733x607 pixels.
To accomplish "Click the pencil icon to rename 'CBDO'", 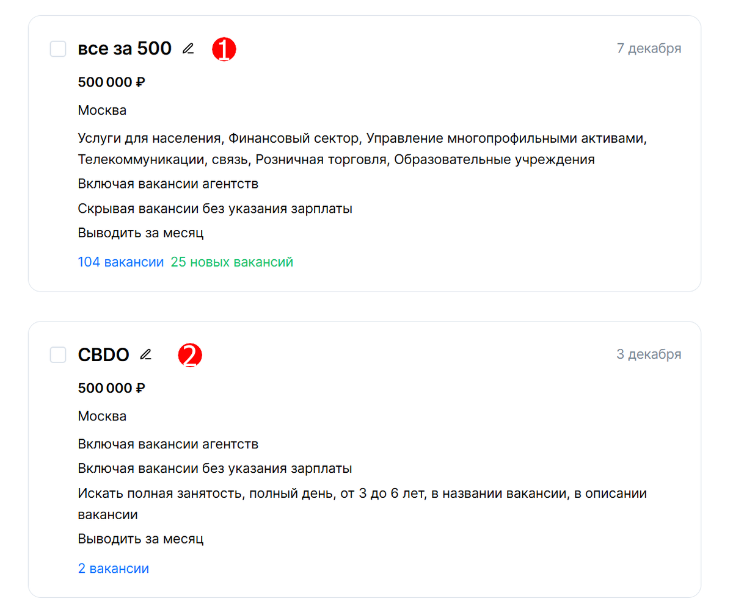I will [x=146, y=354].
